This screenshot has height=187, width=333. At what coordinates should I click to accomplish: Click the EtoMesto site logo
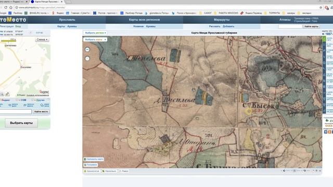click(13, 20)
